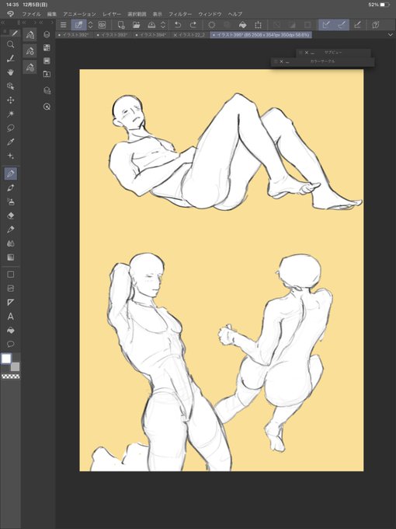Select the sparkle plus tool under the Eyedropper
396x529 pixels.
[10, 156]
